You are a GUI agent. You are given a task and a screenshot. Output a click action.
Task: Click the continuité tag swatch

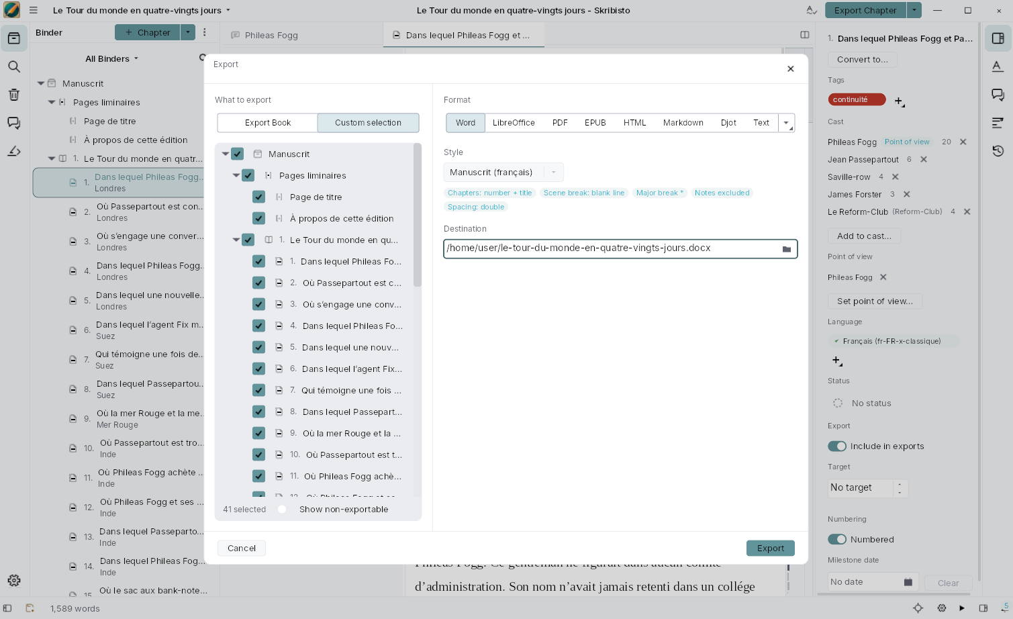[857, 100]
